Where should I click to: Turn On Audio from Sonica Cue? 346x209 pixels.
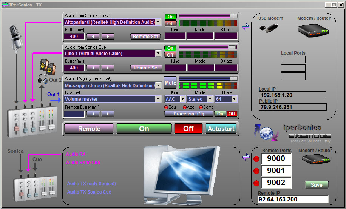click(x=170, y=48)
